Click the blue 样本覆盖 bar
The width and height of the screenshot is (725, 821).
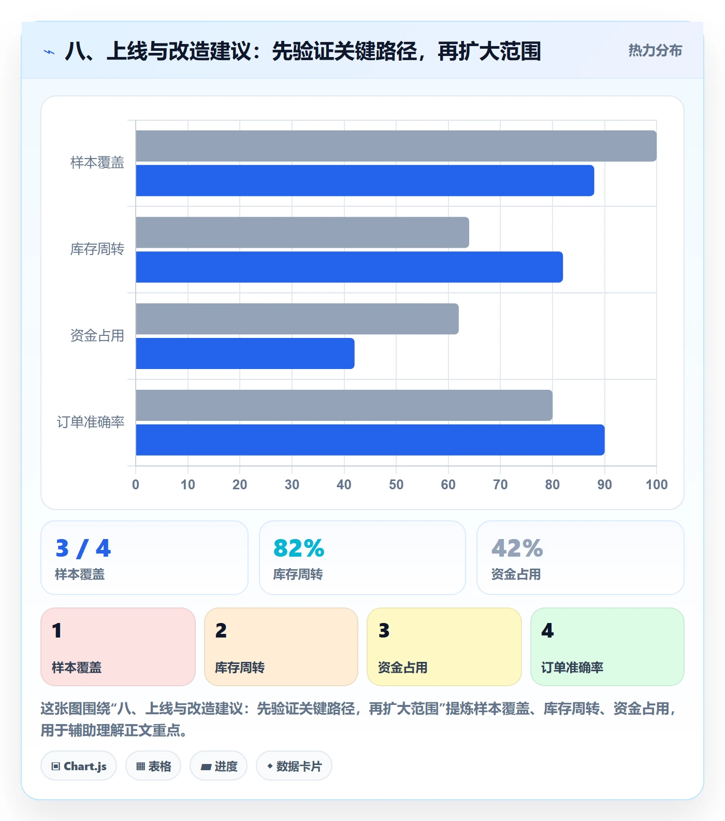(x=365, y=180)
